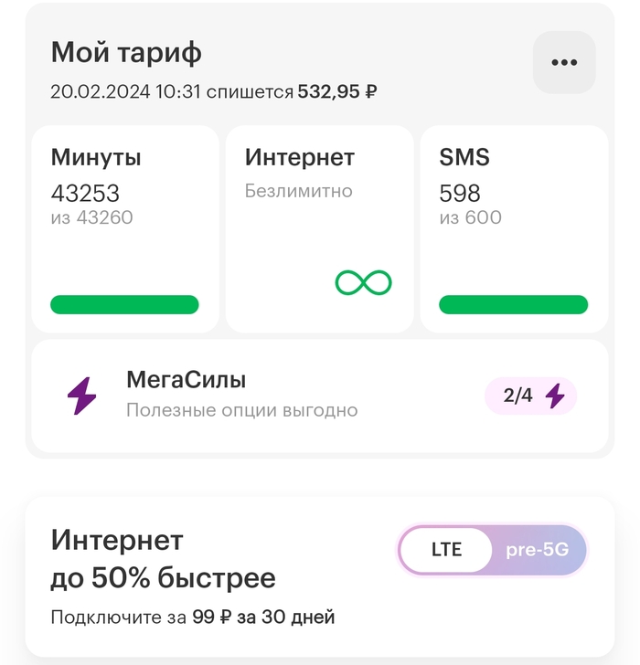Image resolution: width=640 pixels, height=665 pixels.
Task: Click the 598 remaining SMS value
Action: tap(460, 193)
